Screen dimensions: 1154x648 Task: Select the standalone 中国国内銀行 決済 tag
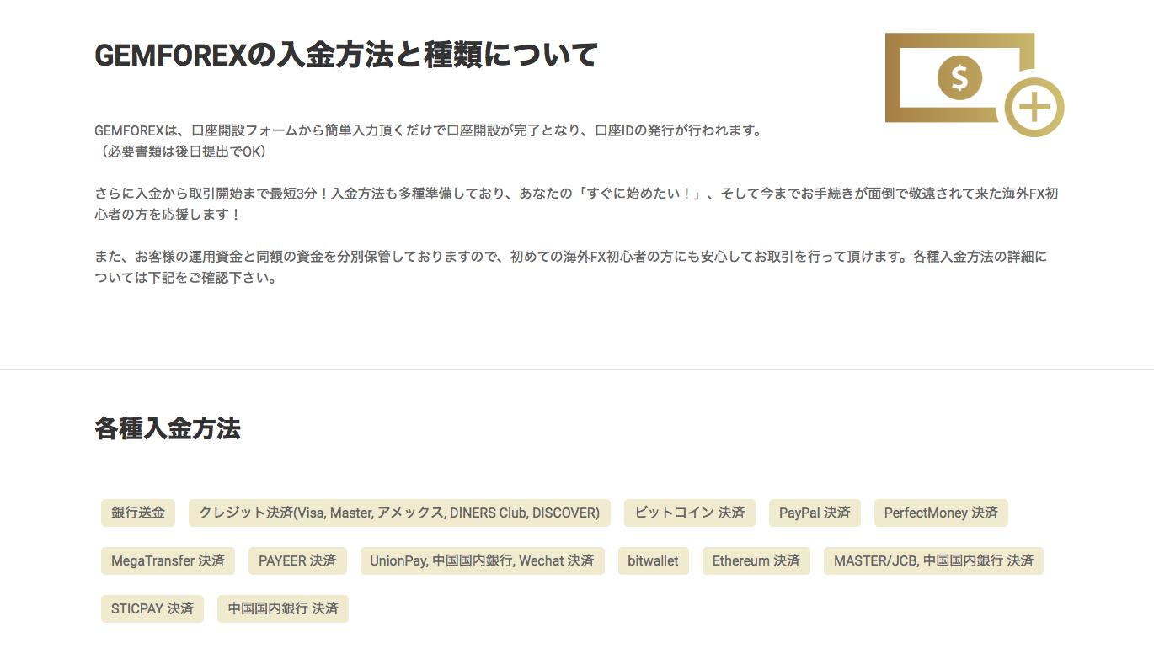pyautogui.click(x=283, y=608)
